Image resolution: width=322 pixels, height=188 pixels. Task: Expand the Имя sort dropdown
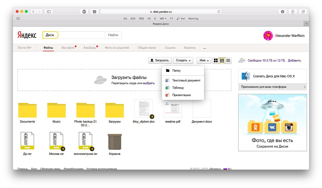[204, 60]
